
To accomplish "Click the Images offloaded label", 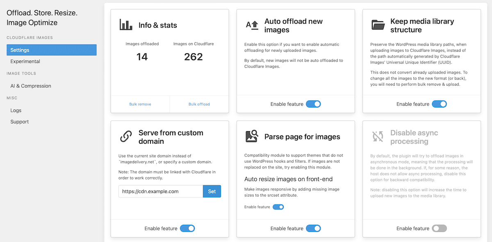I will pyautogui.click(x=142, y=44).
